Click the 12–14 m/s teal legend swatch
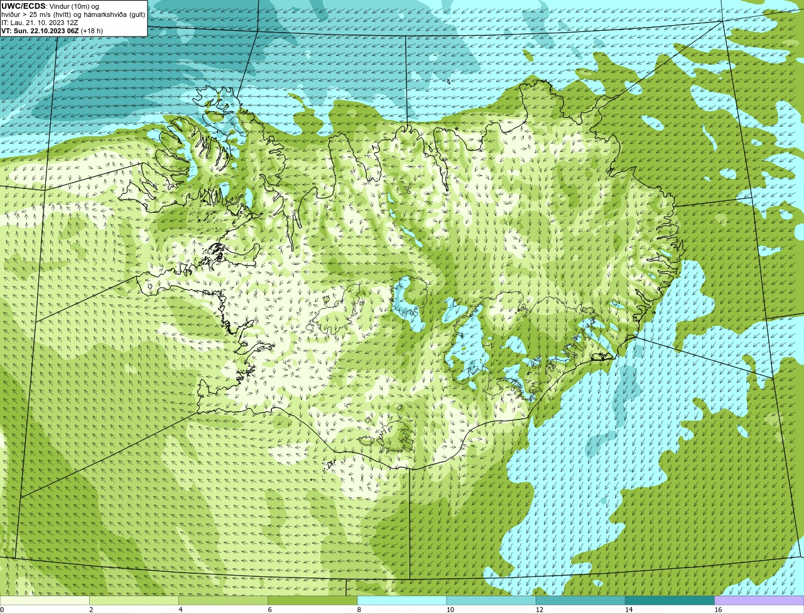Image resolution: width=804 pixels, height=614 pixels. tap(580, 600)
